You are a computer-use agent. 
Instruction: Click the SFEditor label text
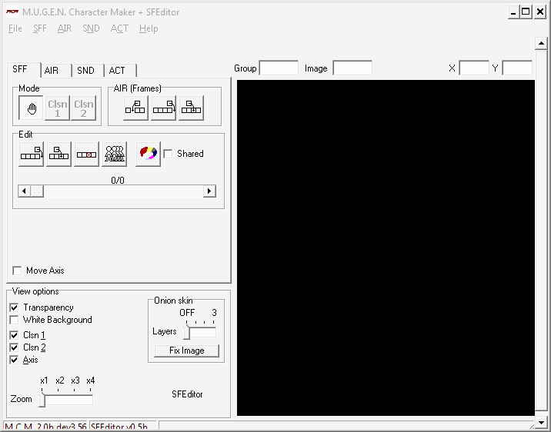[x=187, y=394]
